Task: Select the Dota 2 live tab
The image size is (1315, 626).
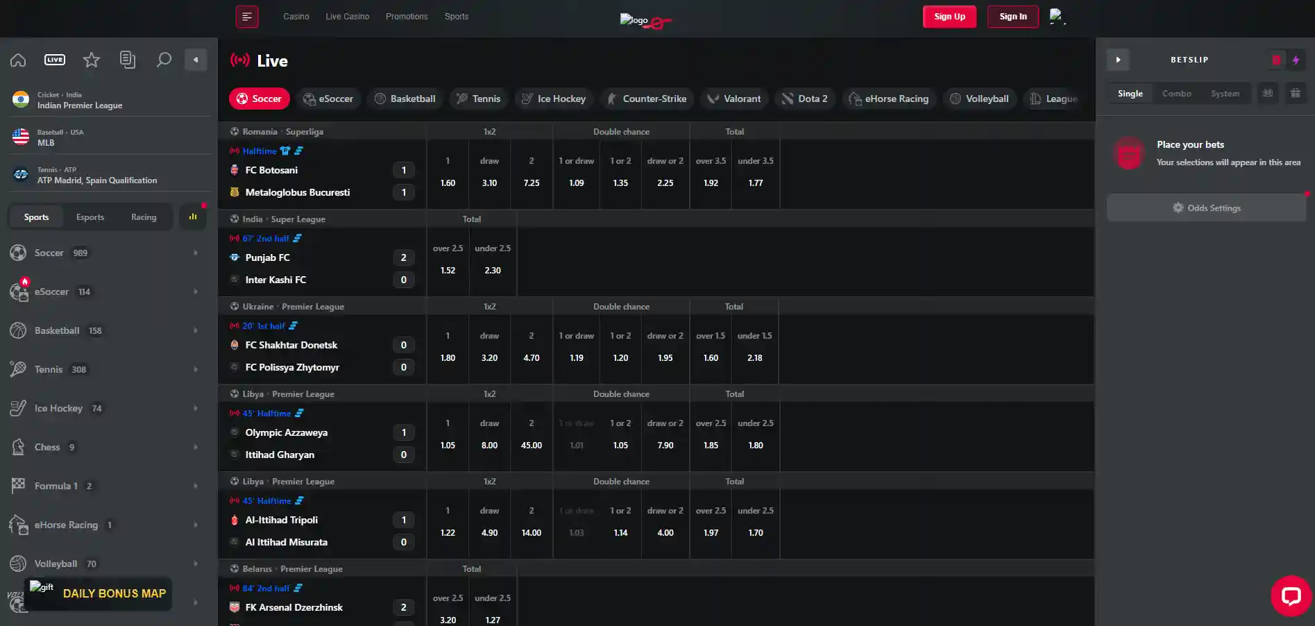Action: [805, 99]
